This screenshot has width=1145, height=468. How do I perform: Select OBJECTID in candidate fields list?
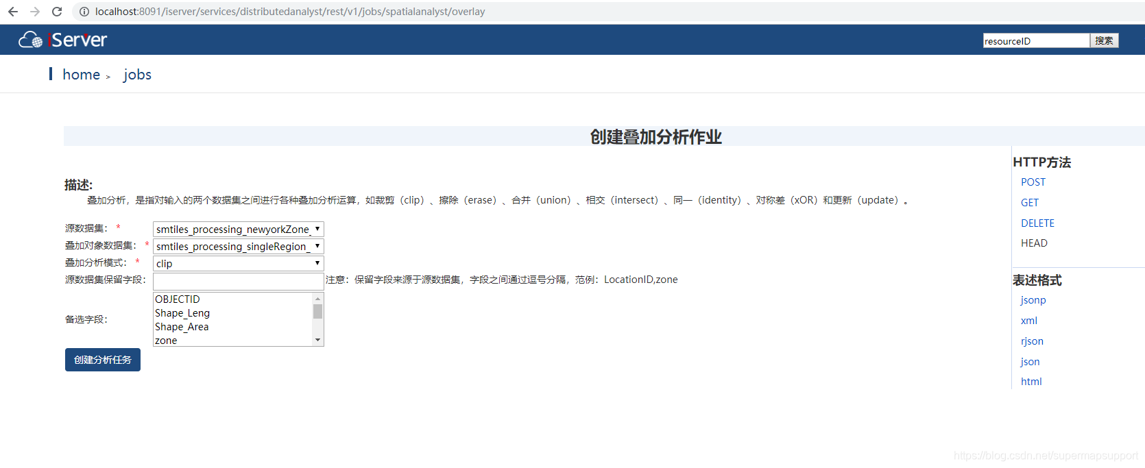tap(233, 299)
